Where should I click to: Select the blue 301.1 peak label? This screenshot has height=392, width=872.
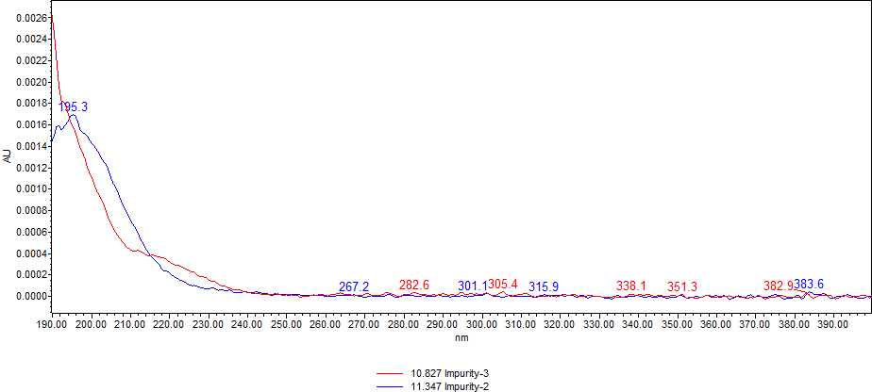(472, 286)
